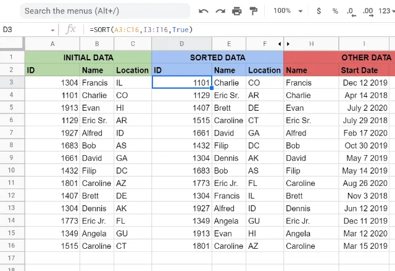
Task: Click the Redo arrow icon
Action: point(220,11)
